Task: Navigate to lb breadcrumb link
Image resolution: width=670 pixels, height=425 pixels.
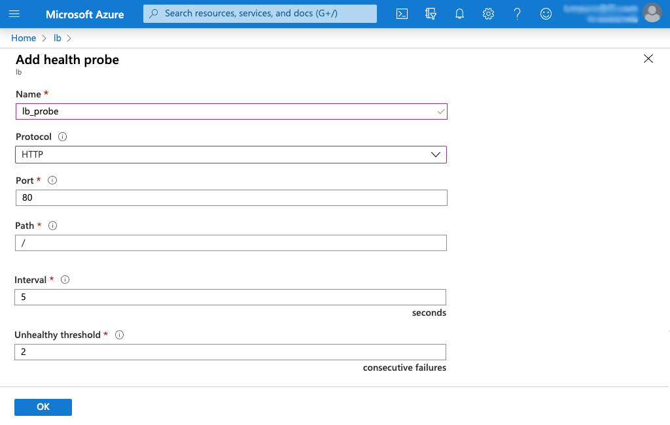Action: point(58,38)
